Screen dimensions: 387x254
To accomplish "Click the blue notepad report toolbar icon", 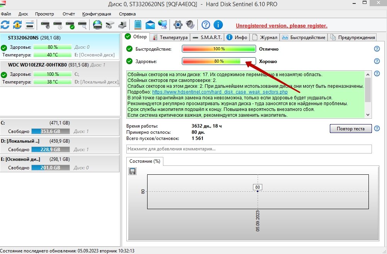I will [138, 25].
